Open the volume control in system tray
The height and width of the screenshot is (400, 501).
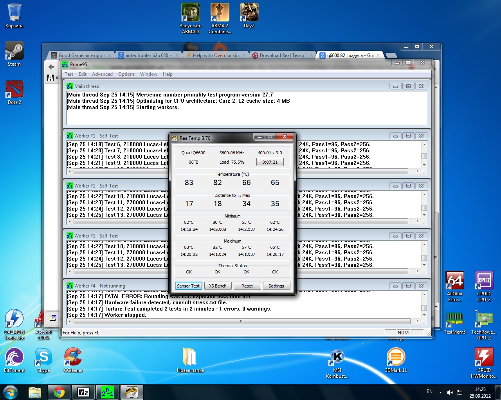click(450, 393)
